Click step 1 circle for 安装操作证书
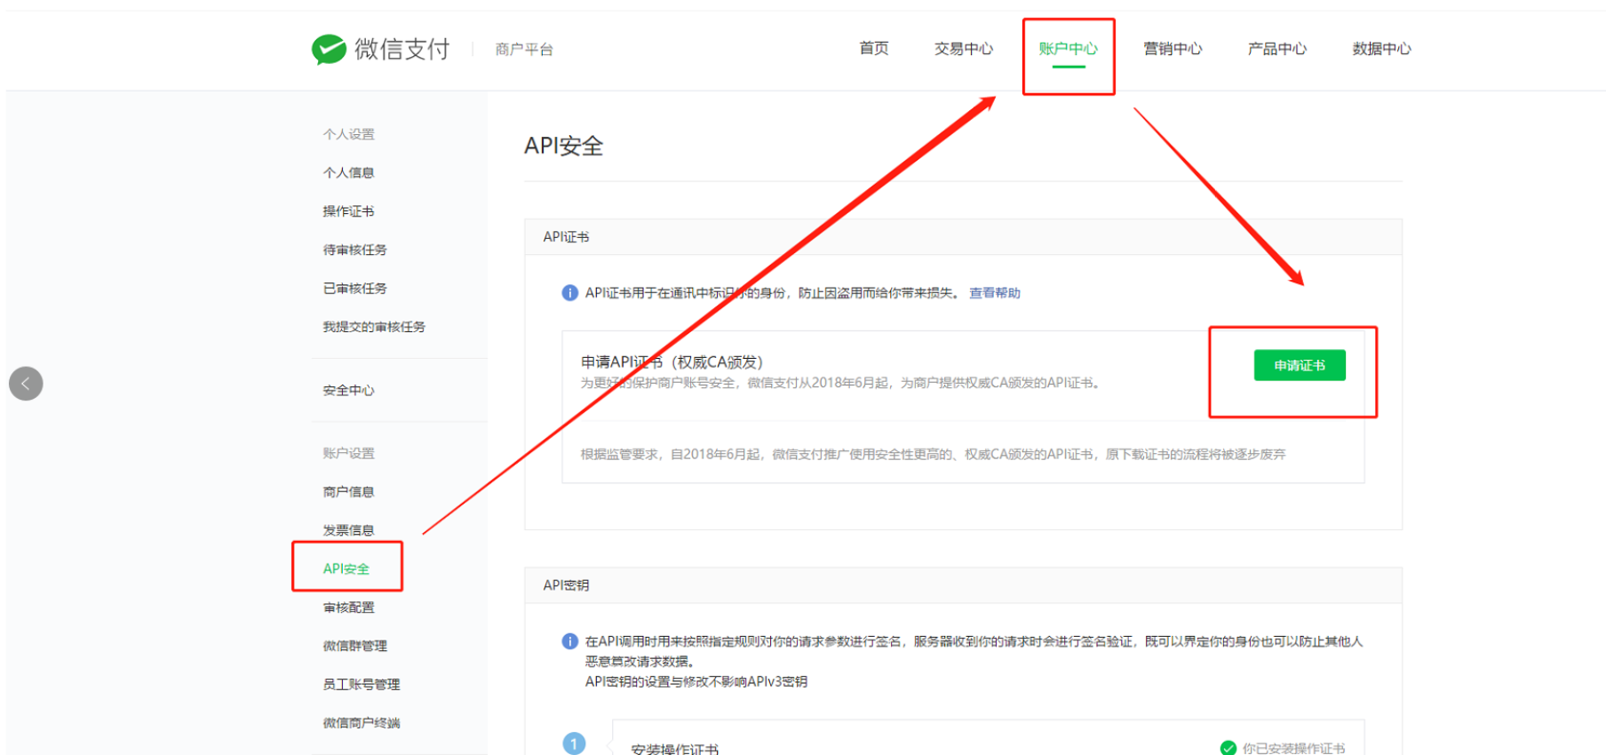Viewport: 1606px width, 755px height. coord(575,743)
